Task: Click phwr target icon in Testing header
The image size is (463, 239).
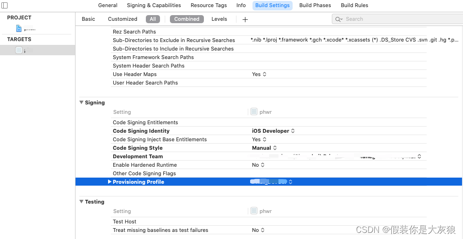Action: tap(253, 211)
